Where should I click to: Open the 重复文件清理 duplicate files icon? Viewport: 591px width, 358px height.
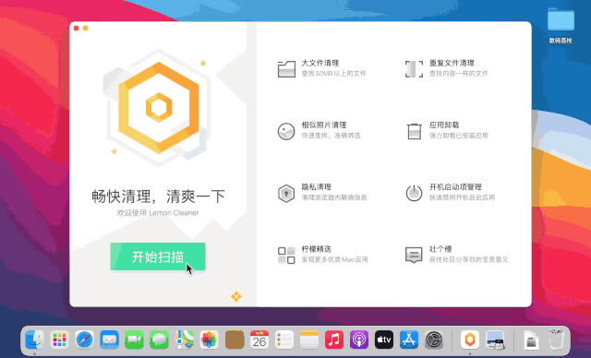pyautogui.click(x=414, y=69)
